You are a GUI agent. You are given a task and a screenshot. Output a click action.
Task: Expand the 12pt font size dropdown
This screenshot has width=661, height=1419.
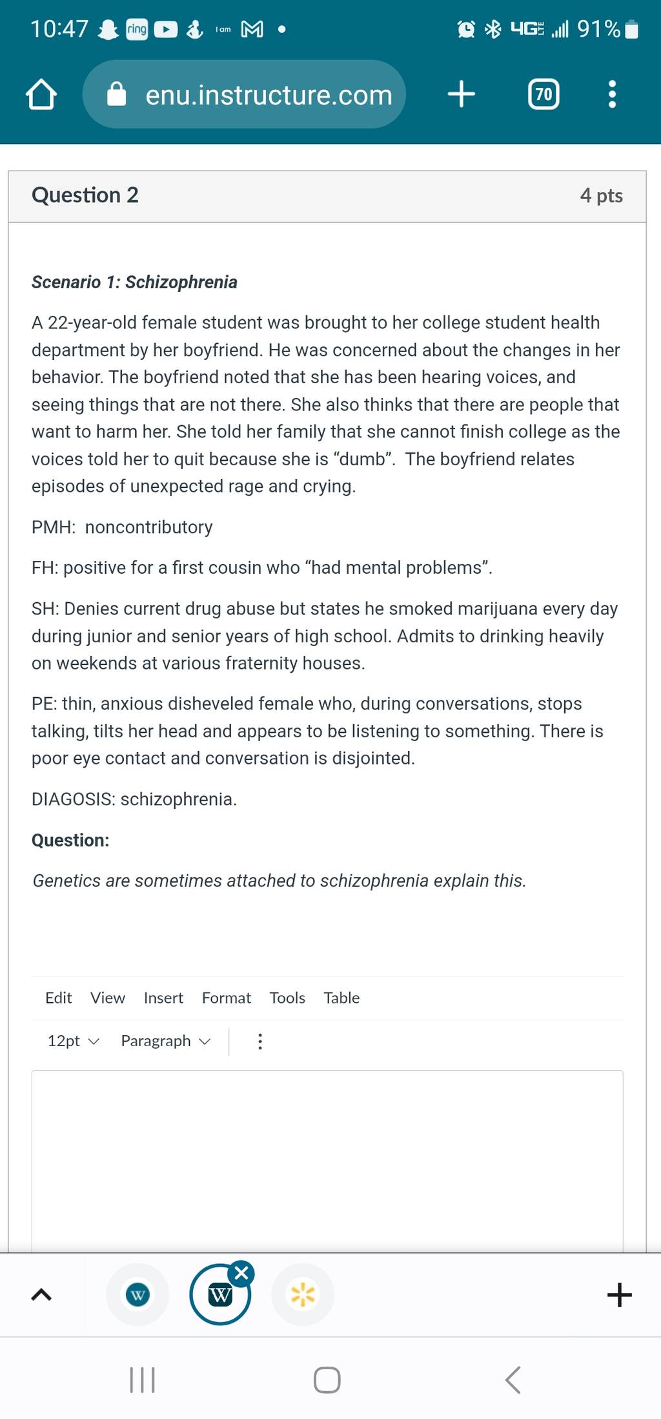(73, 1041)
